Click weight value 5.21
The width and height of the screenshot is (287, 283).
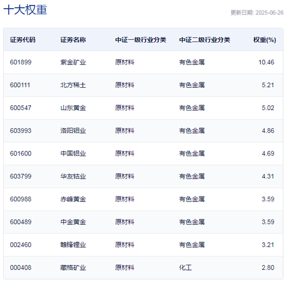point(268,85)
